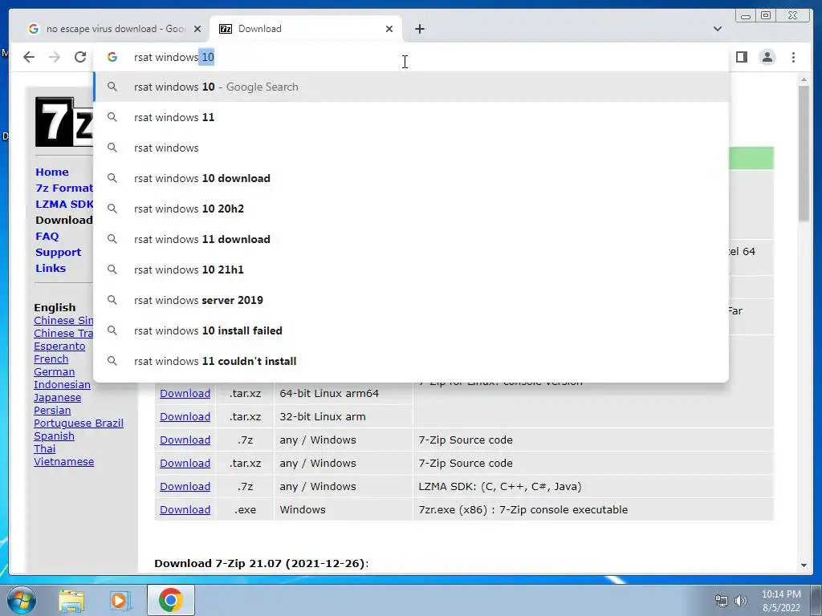Choose 'rsat windows 10 - Google Search' suggestion
This screenshot has height=616, width=822.
pos(411,87)
